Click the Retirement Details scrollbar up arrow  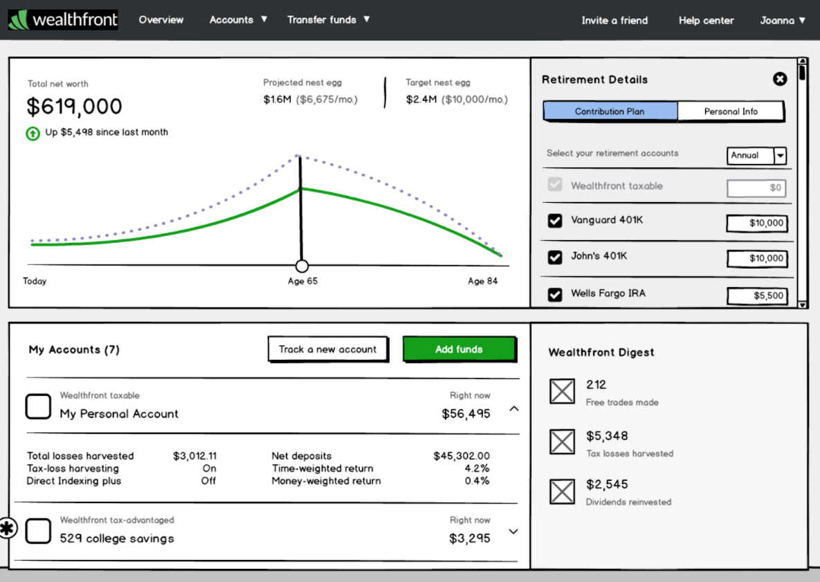(x=802, y=61)
